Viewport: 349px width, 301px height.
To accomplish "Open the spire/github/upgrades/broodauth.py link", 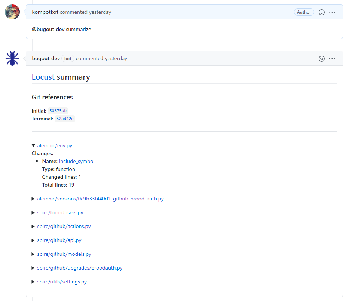I will pyautogui.click(x=80, y=268).
